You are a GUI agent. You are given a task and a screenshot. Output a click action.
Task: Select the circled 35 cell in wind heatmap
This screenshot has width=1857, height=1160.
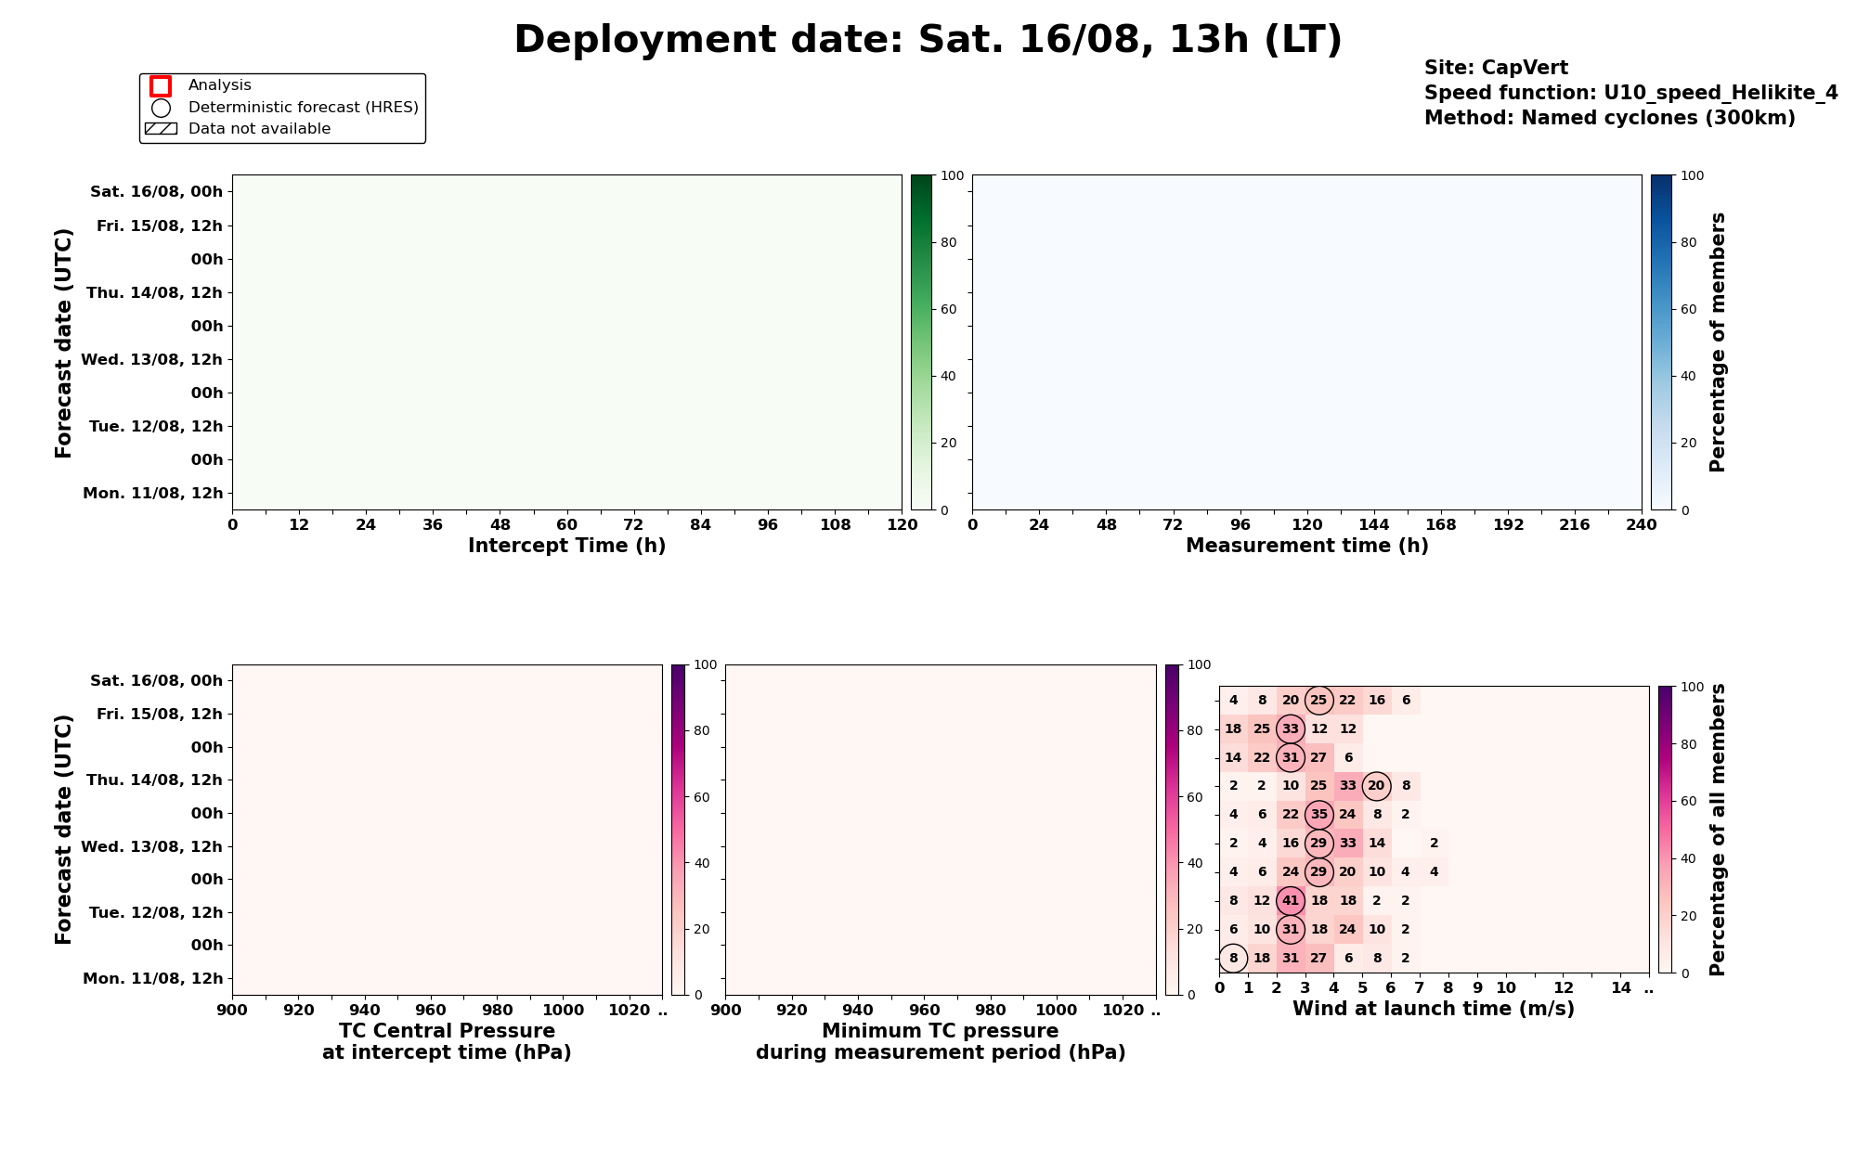pos(1319,815)
